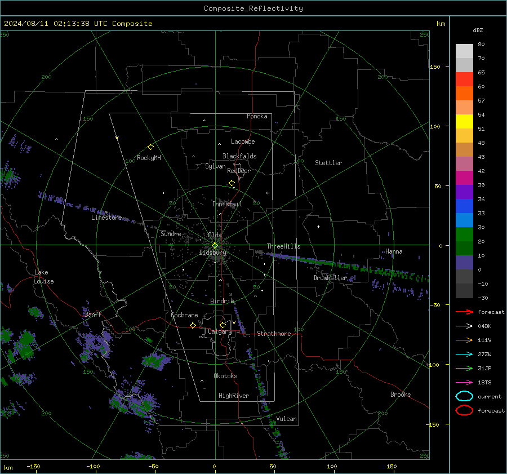Select the RockyMH label
This screenshot has height=474, width=507.
tap(149, 158)
